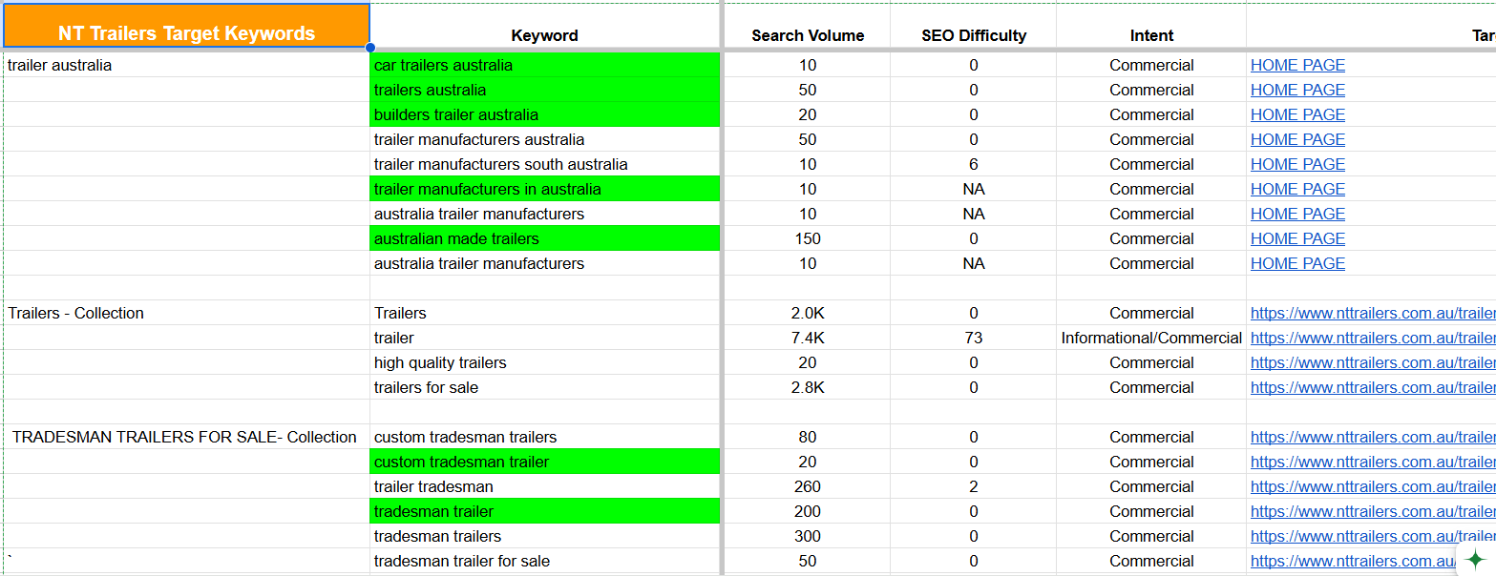The width and height of the screenshot is (1496, 576).
Task: Click the search volume value '260'
Action: [x=808, y=486]
